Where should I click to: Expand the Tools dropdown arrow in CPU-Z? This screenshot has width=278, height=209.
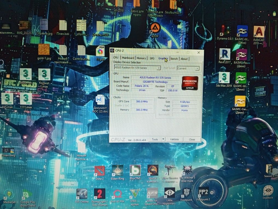[163, 139]
